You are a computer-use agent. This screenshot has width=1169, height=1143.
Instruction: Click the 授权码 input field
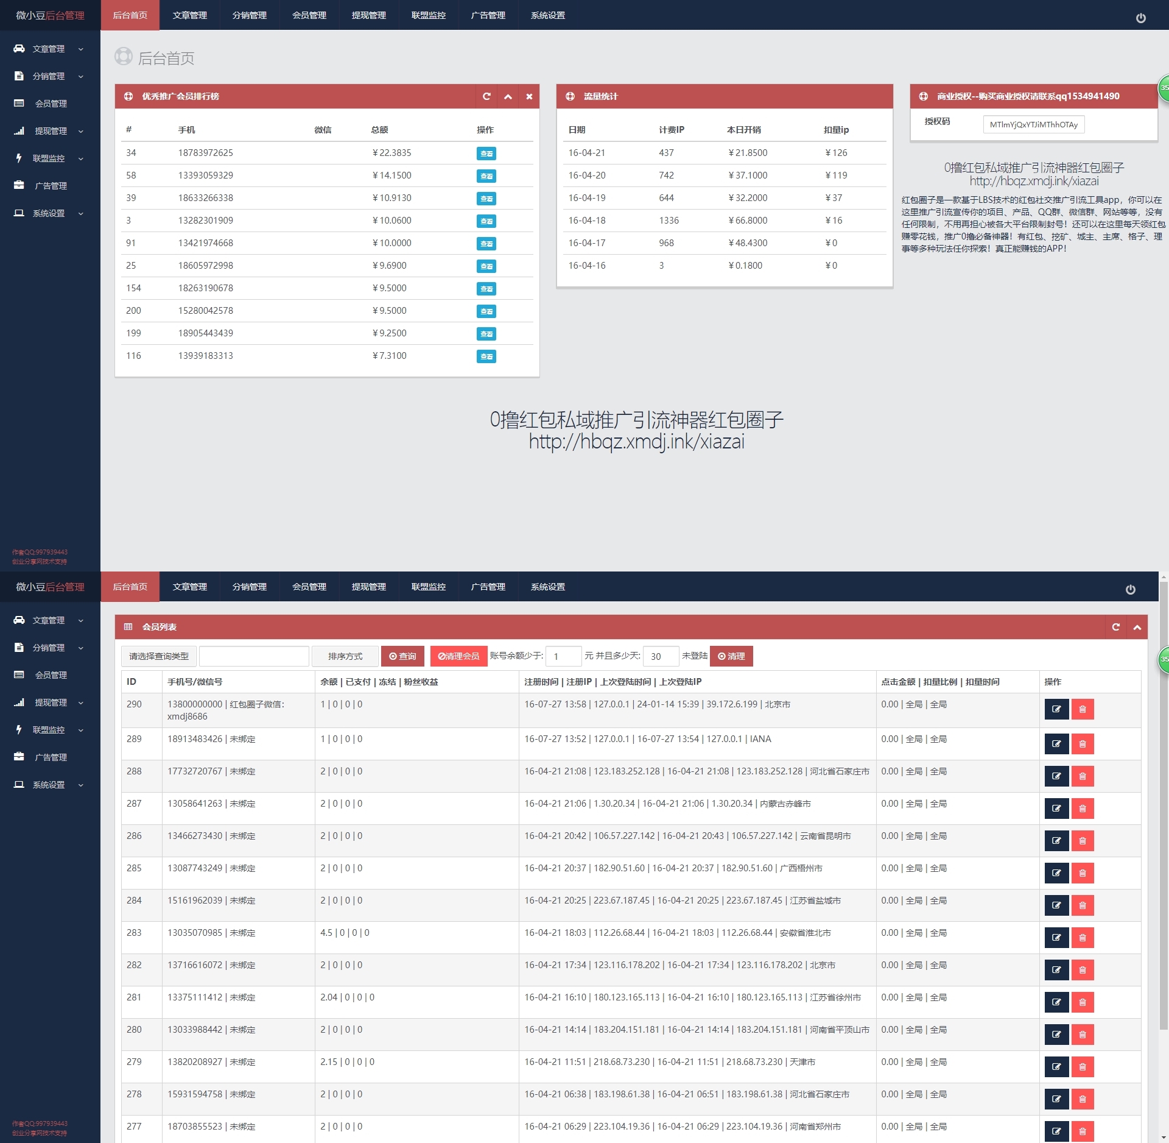click(1033, 124)
